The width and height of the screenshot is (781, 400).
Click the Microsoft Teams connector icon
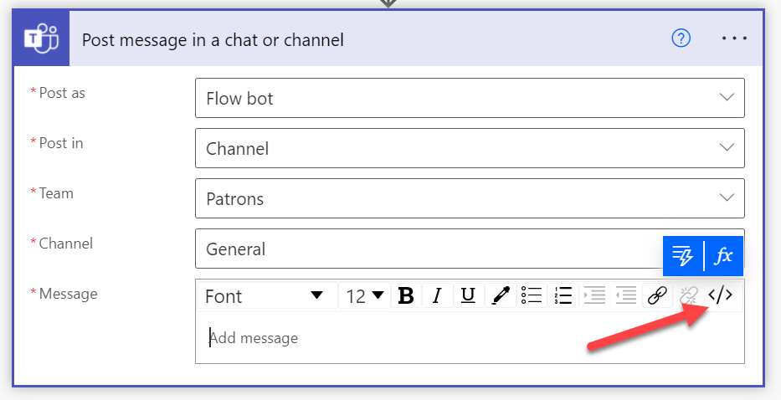41,38
